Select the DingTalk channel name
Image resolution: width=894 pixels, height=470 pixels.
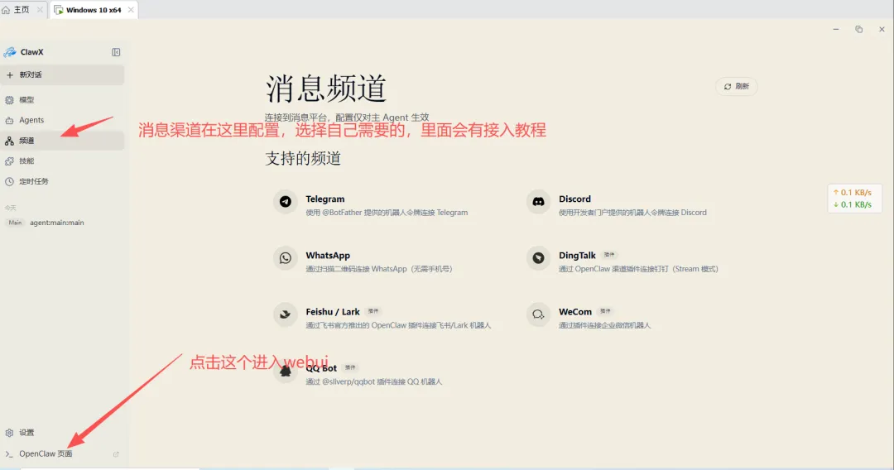577,255
